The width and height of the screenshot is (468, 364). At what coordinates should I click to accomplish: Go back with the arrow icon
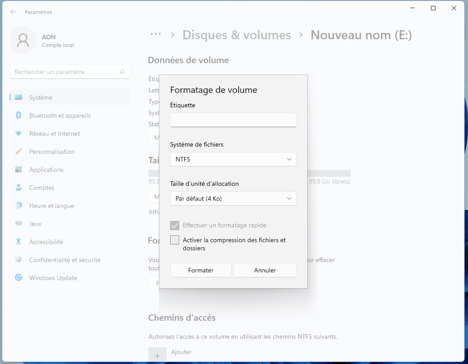pos(13,12)
